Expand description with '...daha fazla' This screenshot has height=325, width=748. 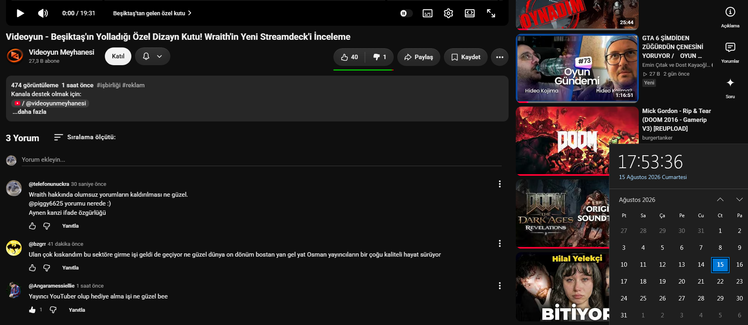29,112
